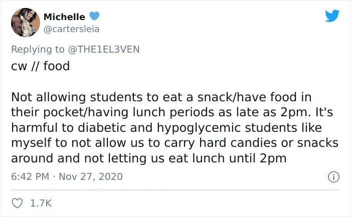
Task: Open the circled info icon
Action: pos(333,177)
